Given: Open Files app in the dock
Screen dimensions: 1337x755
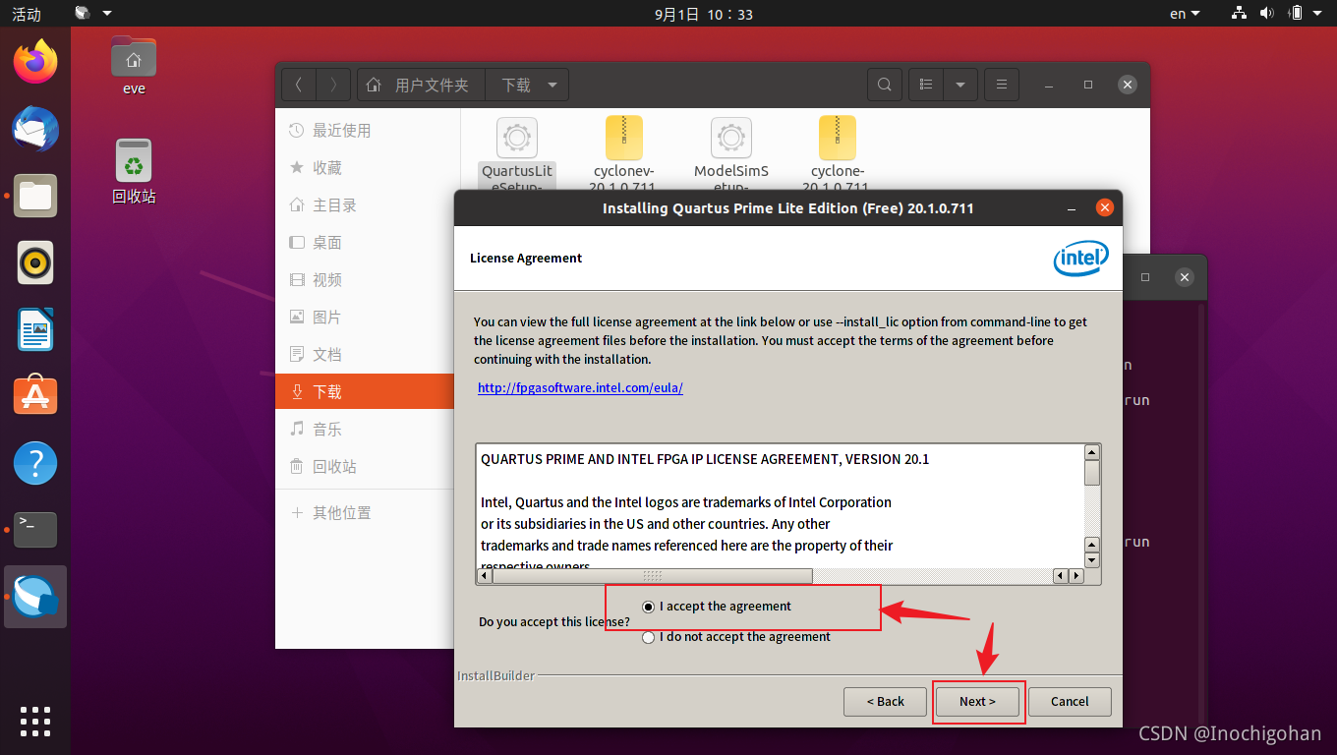Looking at the screenshot, I should [x=35, y=196].
